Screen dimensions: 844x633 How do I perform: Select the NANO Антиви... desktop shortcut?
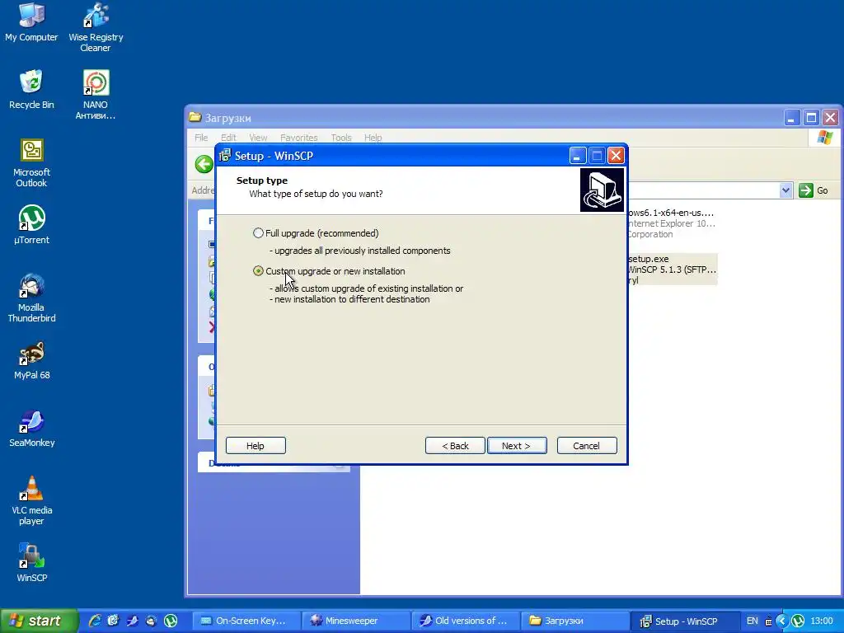96,96
